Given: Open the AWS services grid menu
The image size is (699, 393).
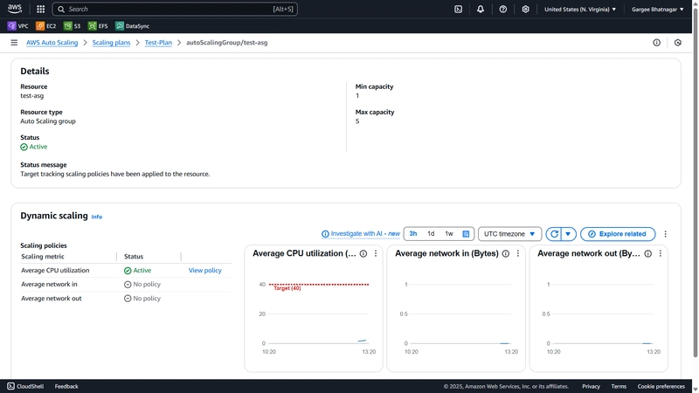Looking at the screenshot, I should coord(40,9).
